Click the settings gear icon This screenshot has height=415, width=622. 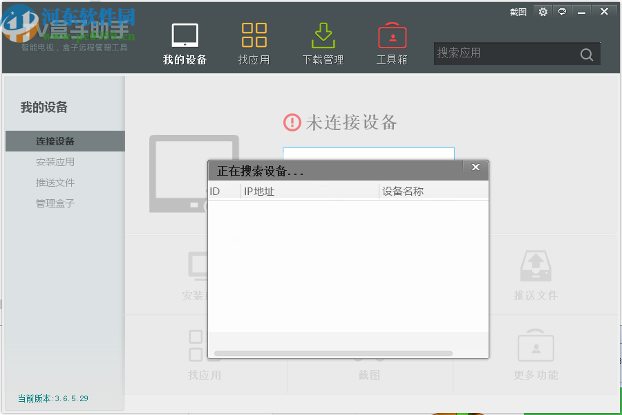point(543,12)
